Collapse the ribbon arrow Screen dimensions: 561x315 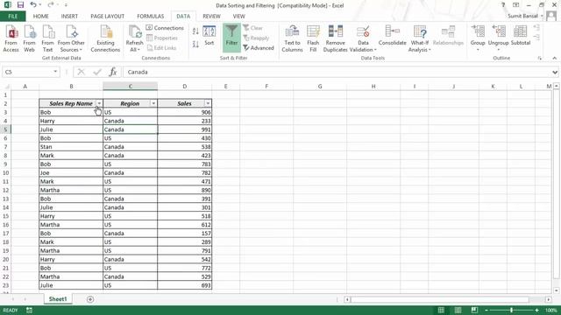555,58
